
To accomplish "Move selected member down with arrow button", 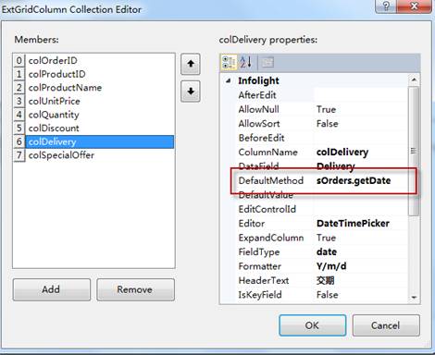I will coord(191,92).
